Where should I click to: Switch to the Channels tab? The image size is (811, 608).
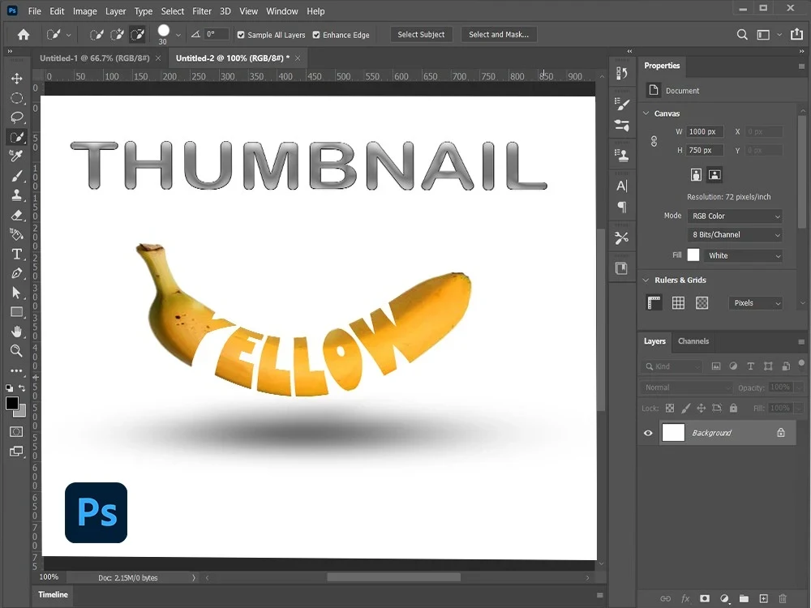tap(693, 341)
